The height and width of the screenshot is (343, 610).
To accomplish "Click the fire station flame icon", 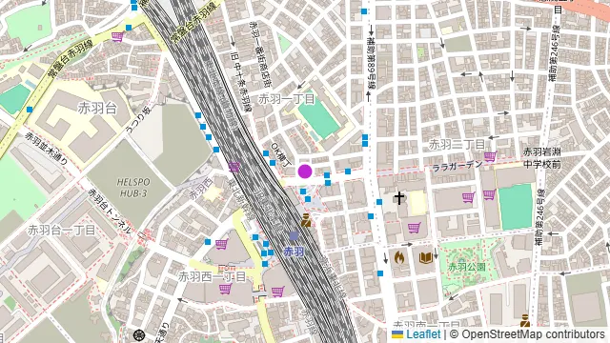I will point(399,257).
